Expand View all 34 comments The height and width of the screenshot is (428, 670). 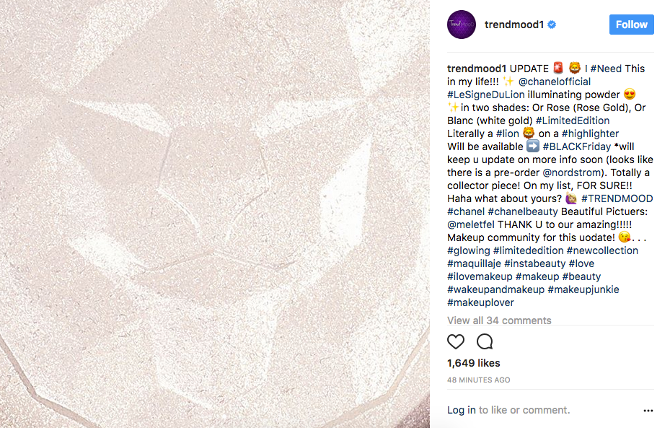point(499,320)
